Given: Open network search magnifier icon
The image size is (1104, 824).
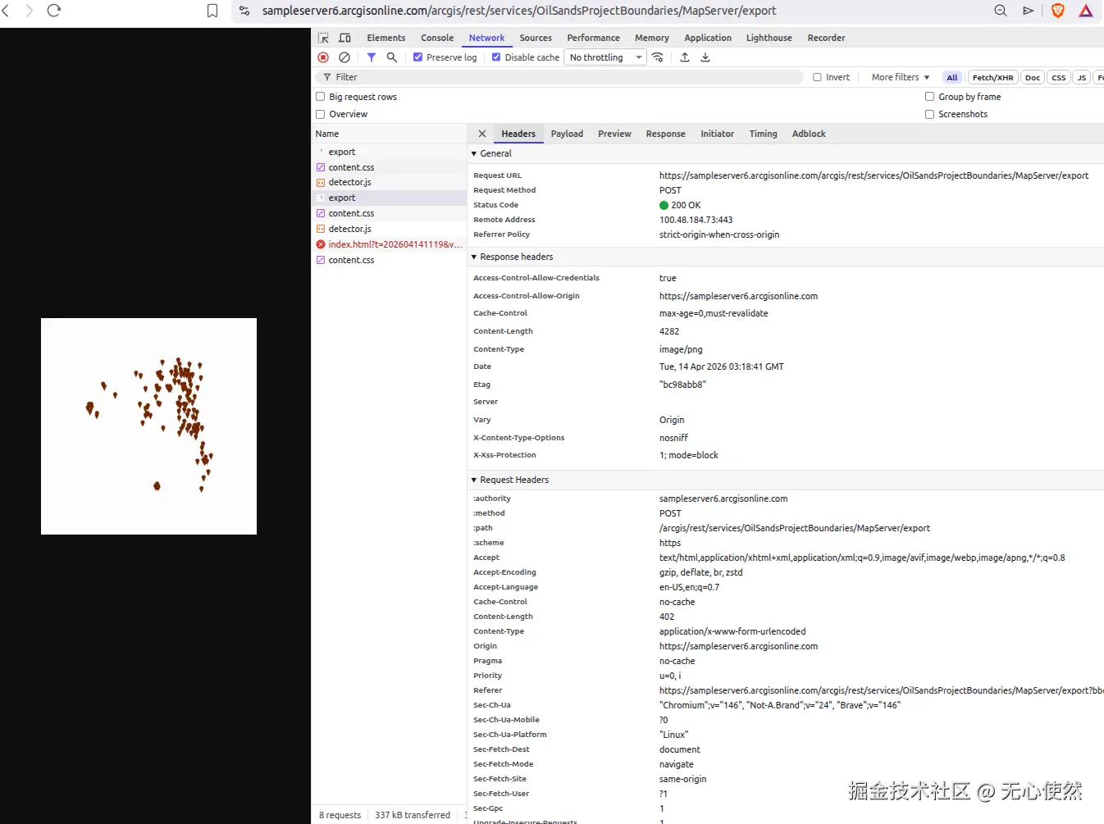Looking at the screenshot, I should point(392,57).
